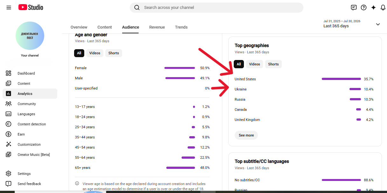This screenshot has width=387, height=193.
Task: Click the Top subtitle/CC languages heading
Action: click(262, 161)
